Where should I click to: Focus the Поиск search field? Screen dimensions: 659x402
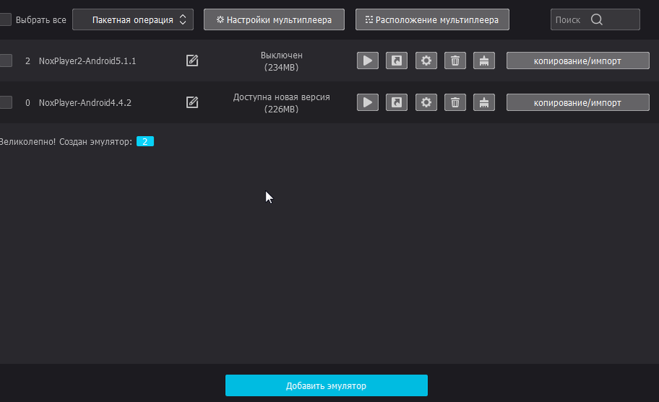(x=595, y=19)
